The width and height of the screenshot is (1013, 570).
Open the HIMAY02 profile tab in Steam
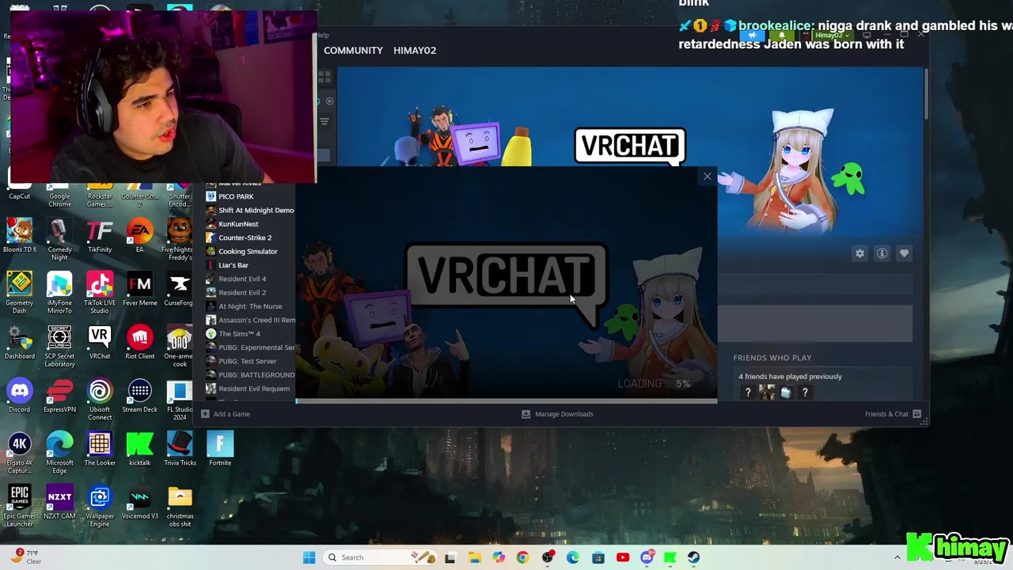(x=415, y=50)
